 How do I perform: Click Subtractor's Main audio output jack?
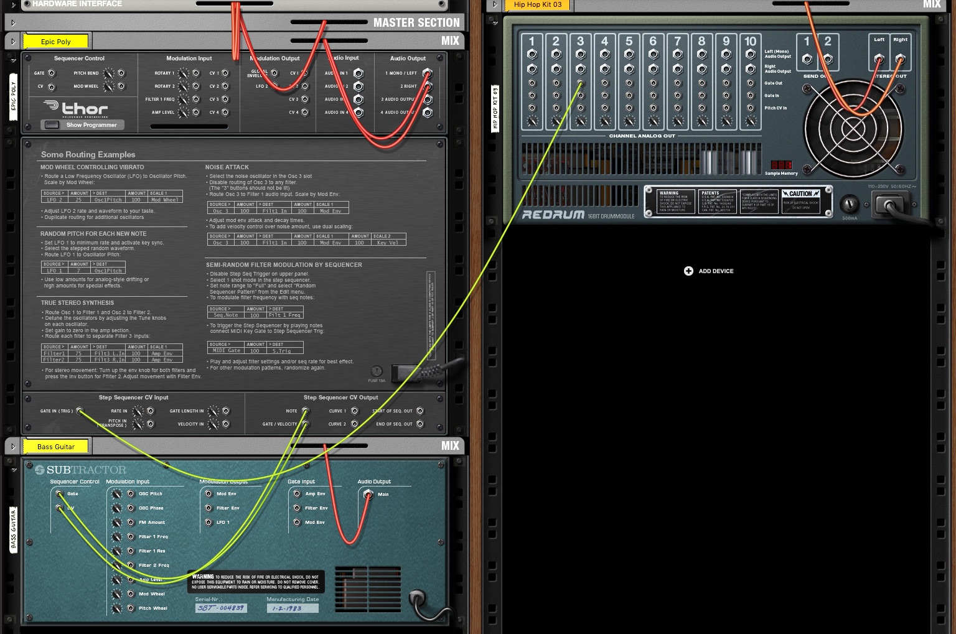[368, 495]
